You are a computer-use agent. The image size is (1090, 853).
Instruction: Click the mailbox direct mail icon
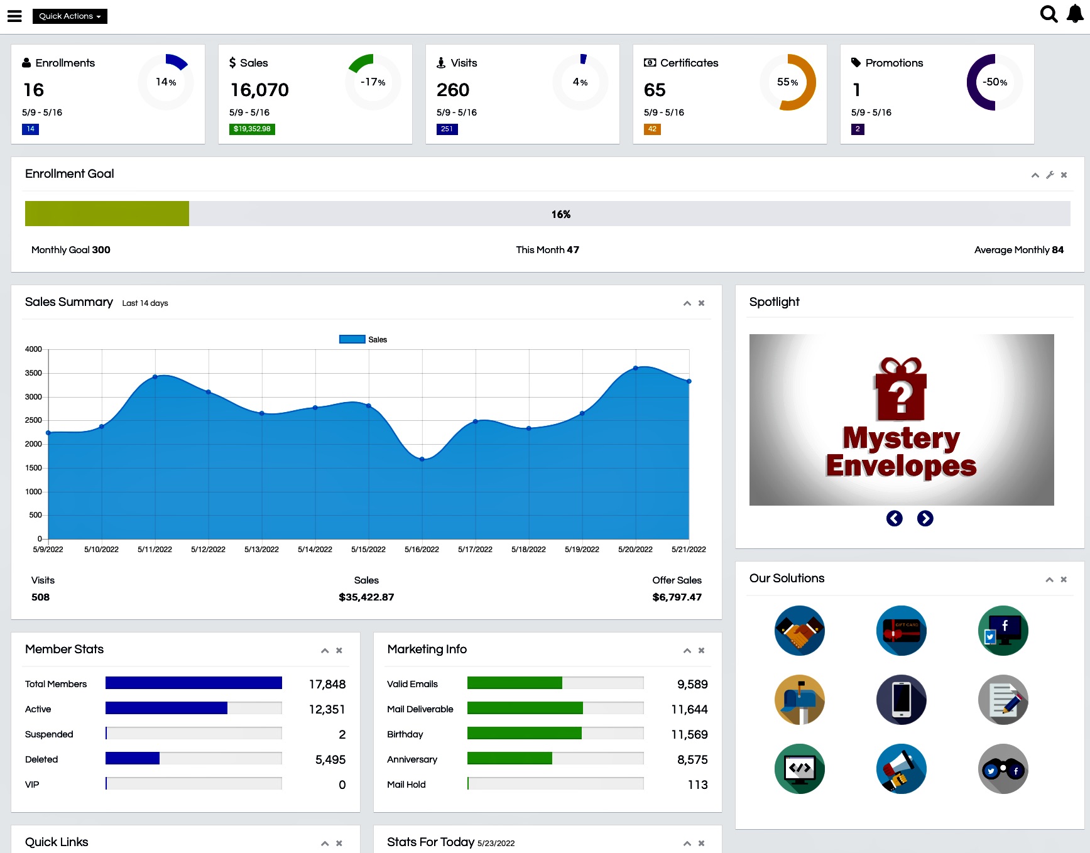point(799,700)
